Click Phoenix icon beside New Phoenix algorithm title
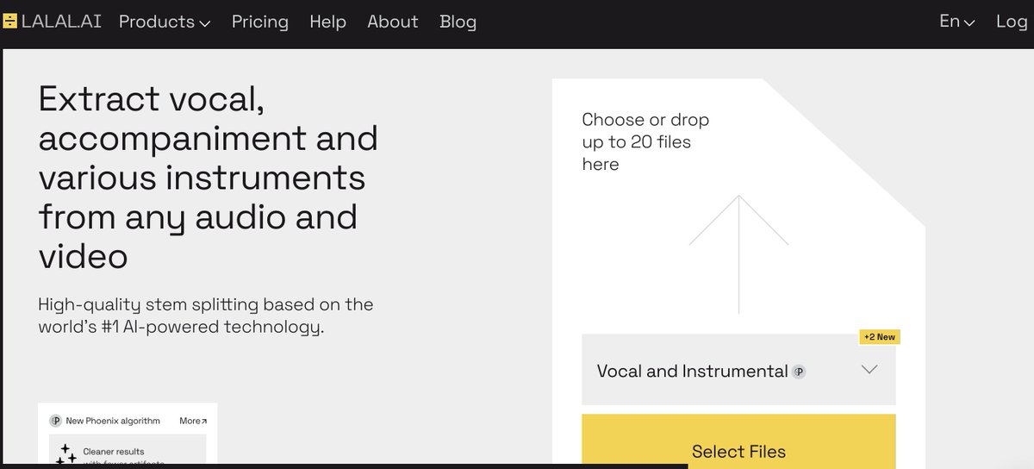The height and width of the screenshot is (469, 1034). click(x=56, y=421)
